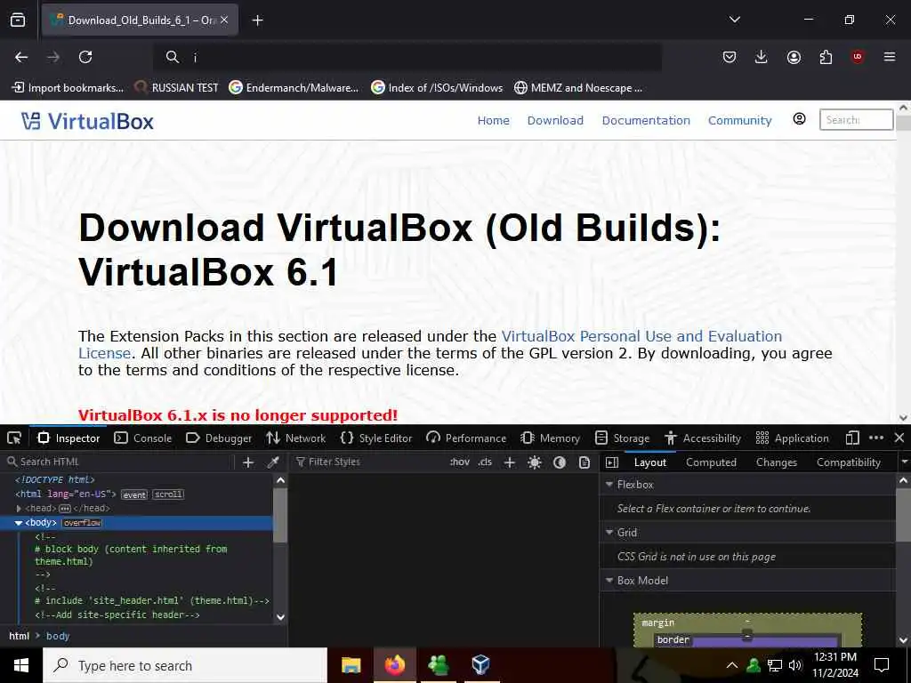Open the user account icon on site
This screenshot has width=911, height=683.
[x=800, y=119]
